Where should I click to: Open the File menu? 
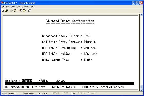point(3,7)
